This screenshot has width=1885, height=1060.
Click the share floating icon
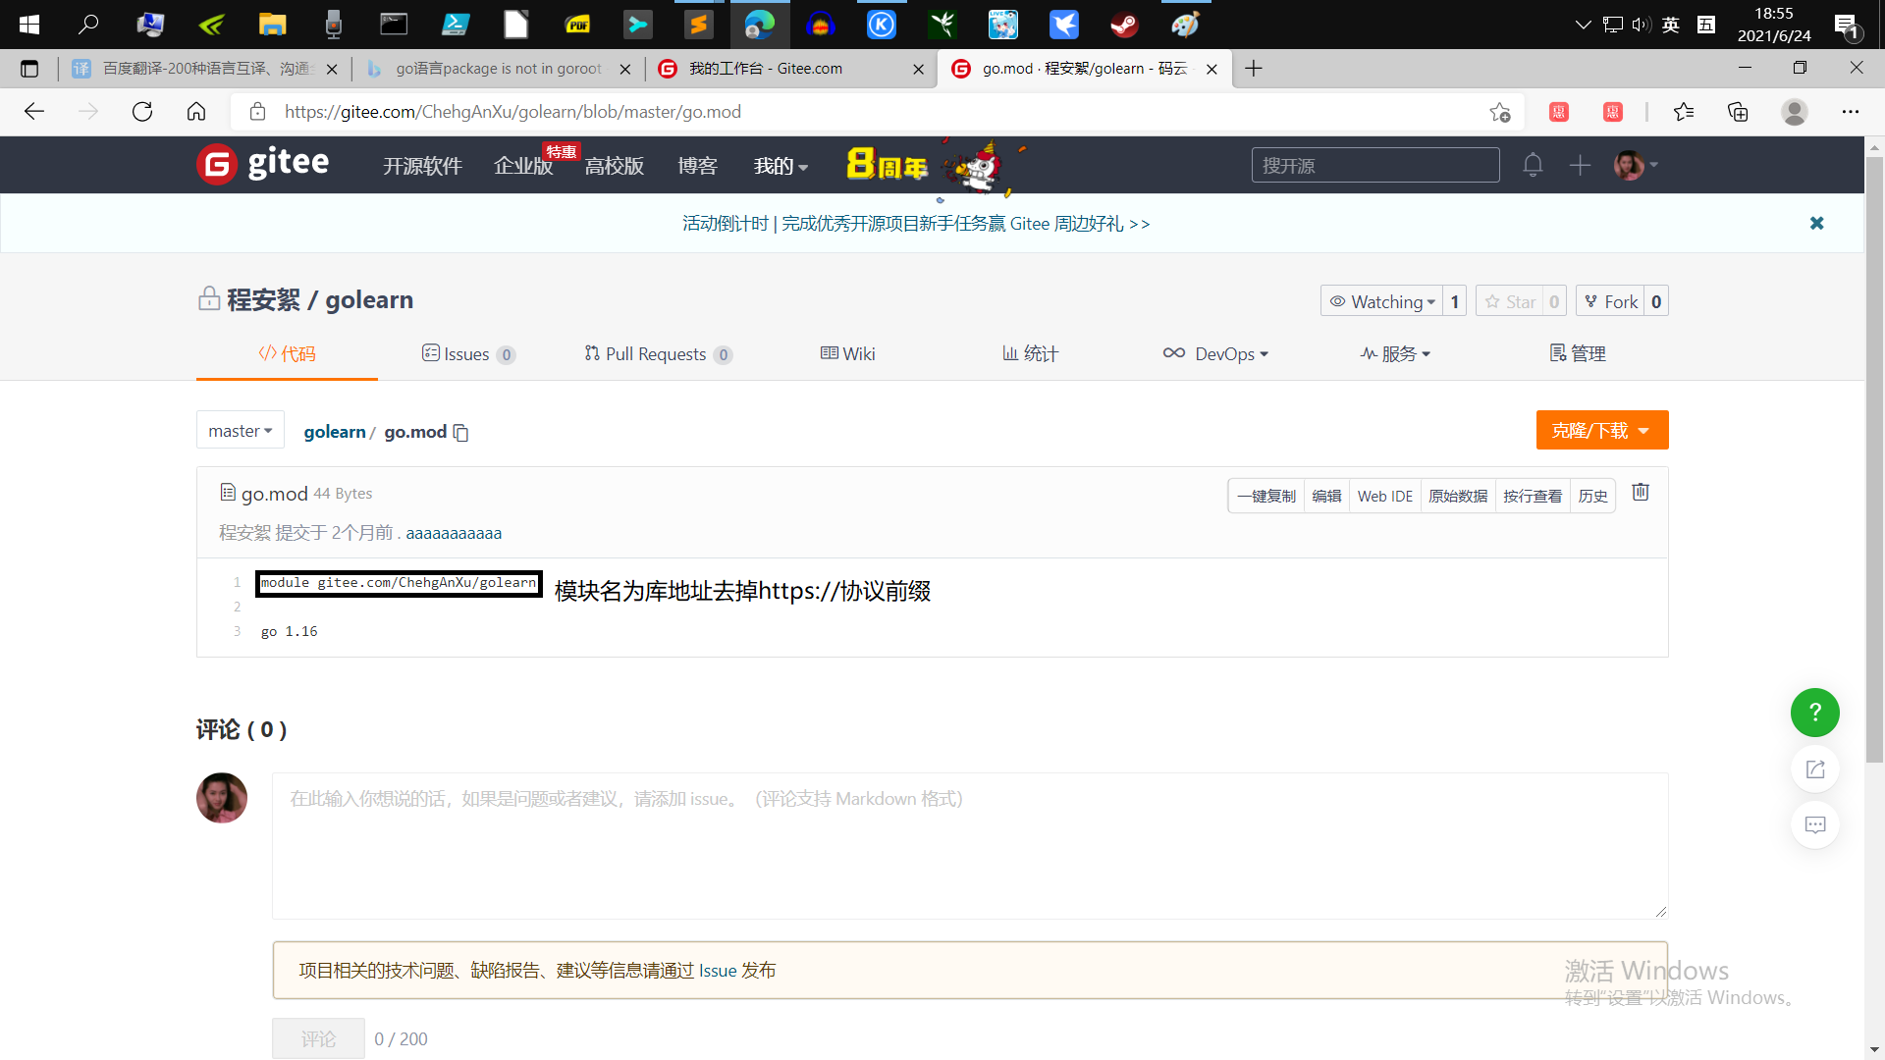pos(1814,769)
